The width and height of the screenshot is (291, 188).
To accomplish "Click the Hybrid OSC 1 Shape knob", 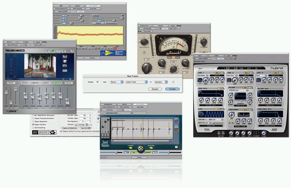I will click(205, 80).
